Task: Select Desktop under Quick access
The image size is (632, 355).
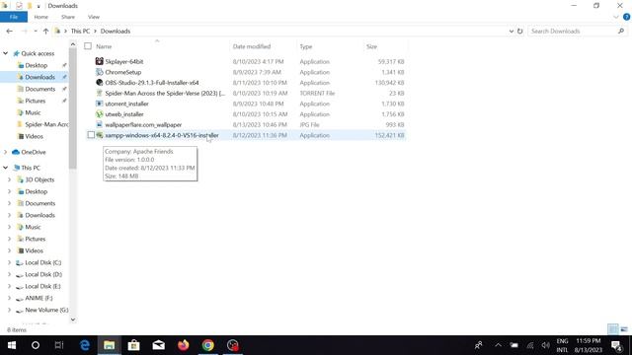Action: tap(36, 65)
